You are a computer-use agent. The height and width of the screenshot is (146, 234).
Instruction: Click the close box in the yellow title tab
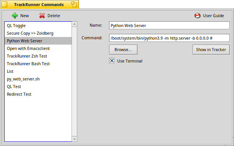click(x=5, y=5)
